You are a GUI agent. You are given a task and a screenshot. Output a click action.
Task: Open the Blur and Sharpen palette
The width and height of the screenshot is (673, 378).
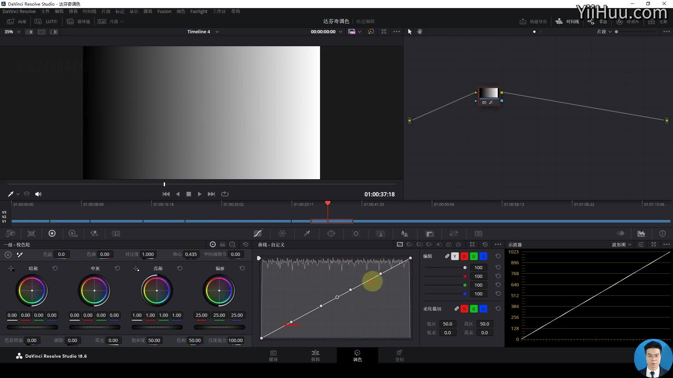point(405,233)
